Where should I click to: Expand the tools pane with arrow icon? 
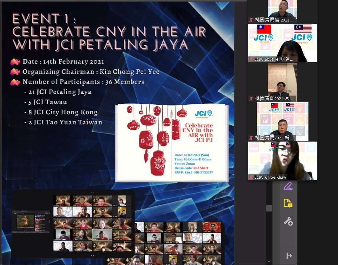pyautogui.click(x=289, y=256)
